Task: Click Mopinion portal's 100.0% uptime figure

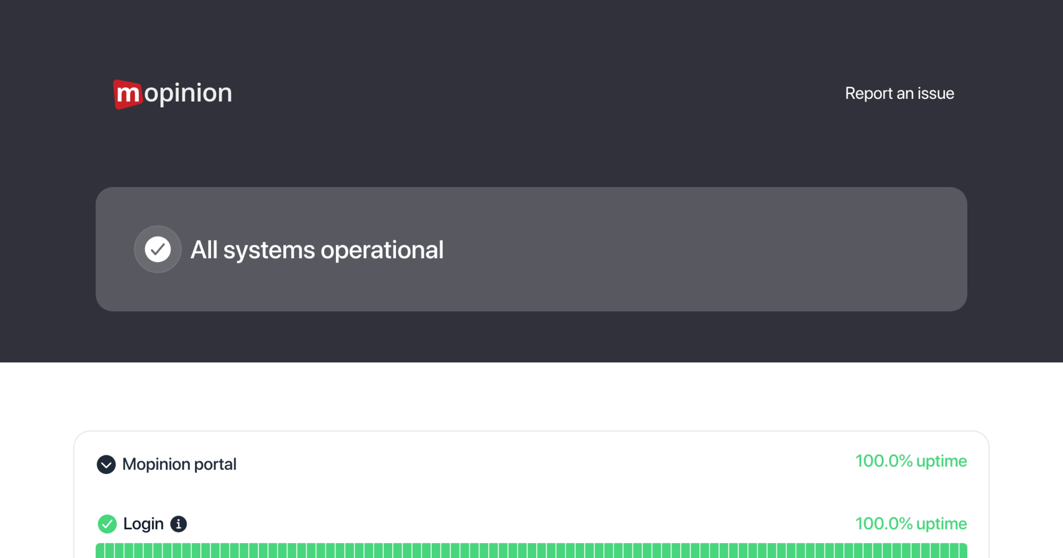Action: coord(911,461)
